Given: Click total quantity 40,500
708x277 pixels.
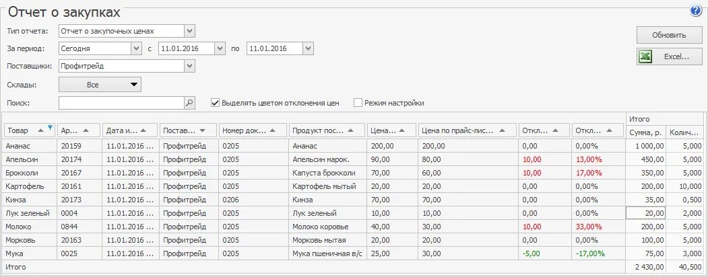Looking at the screenshot, I should click(691, 267).
